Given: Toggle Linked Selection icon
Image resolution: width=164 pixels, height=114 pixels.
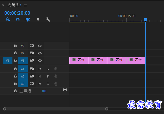Looking at the screenshot, I should (28, 19).
